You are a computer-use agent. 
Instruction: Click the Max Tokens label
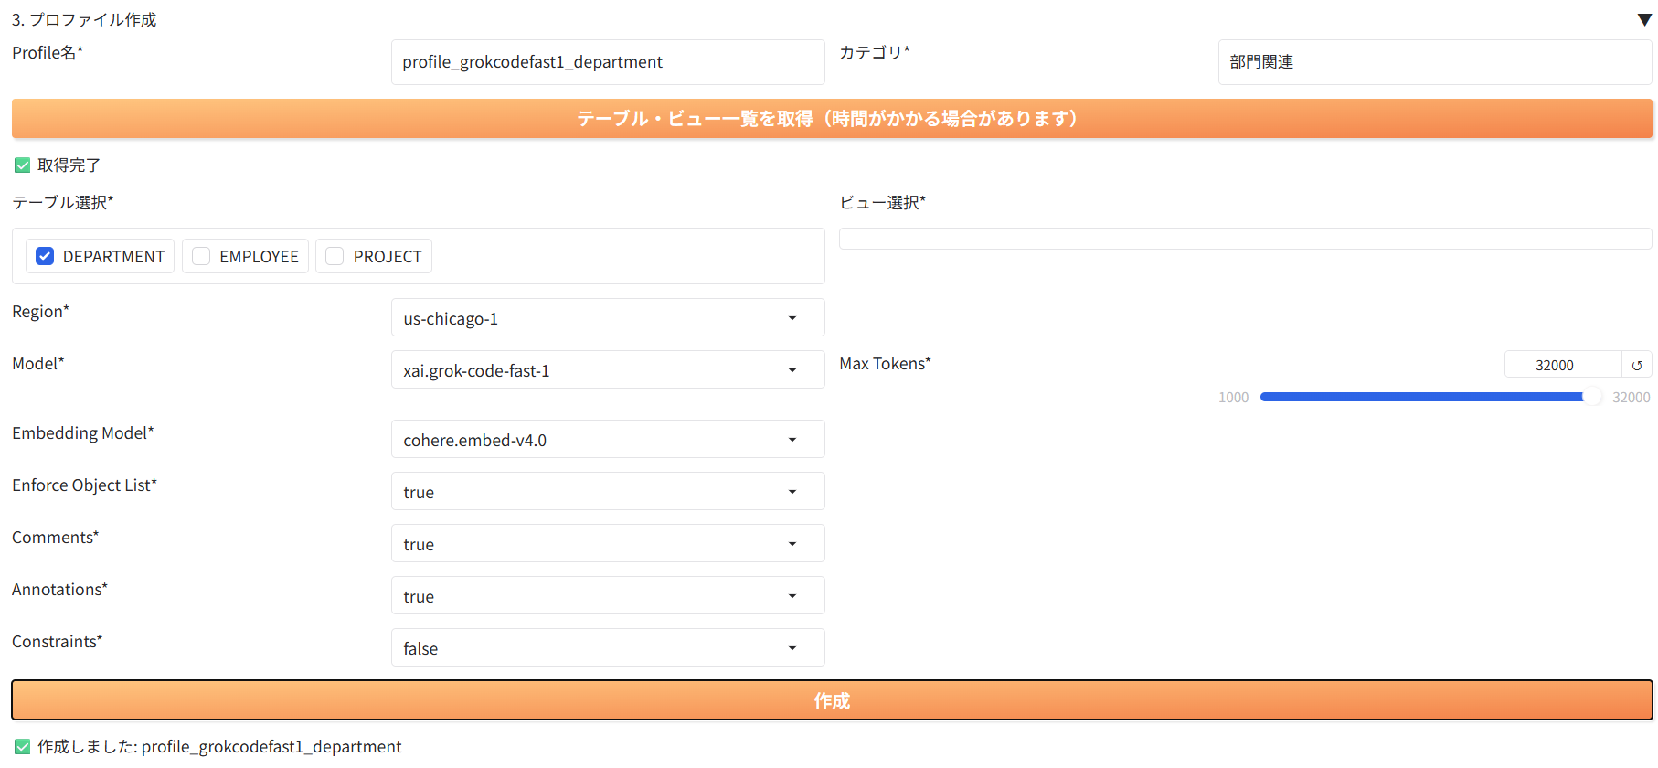(x=885, y=364)
